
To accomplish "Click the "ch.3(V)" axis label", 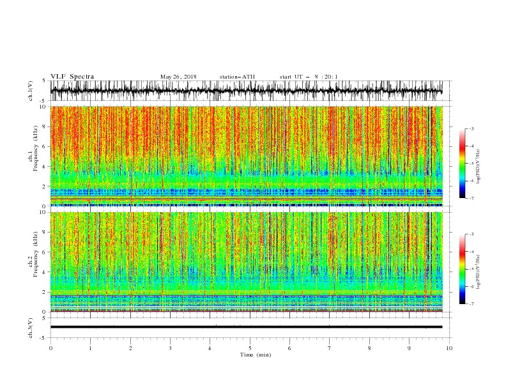I will click(x=31, y=328).
